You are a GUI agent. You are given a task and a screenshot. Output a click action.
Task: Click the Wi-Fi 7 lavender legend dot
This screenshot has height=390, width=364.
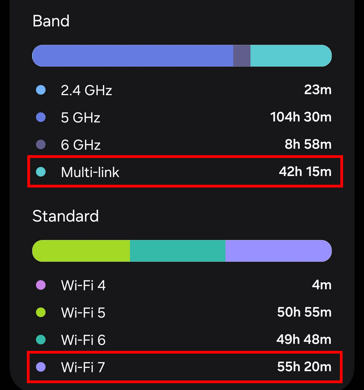point(41,367)
